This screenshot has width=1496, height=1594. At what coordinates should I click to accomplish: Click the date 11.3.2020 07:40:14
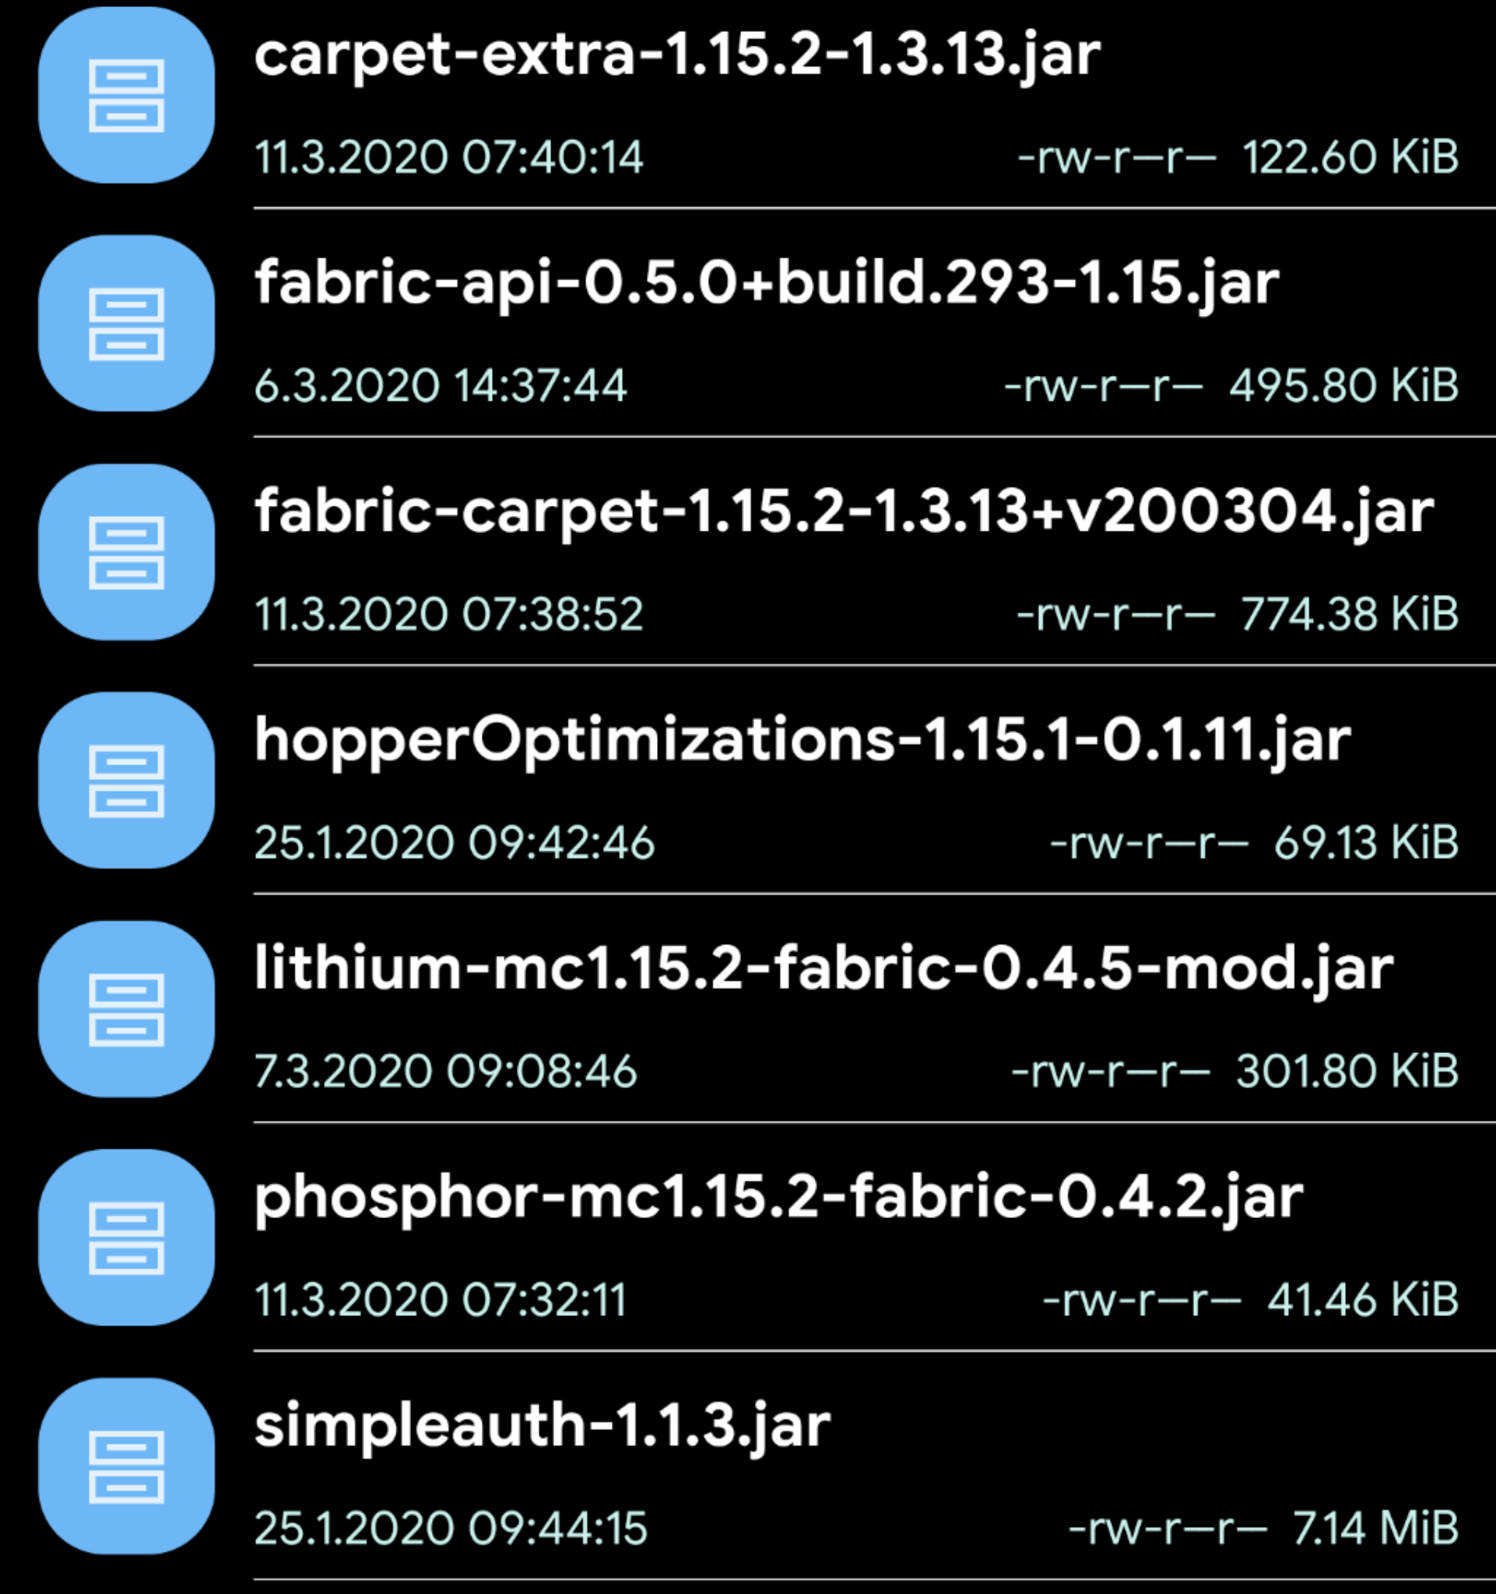[x=449, y=157]
